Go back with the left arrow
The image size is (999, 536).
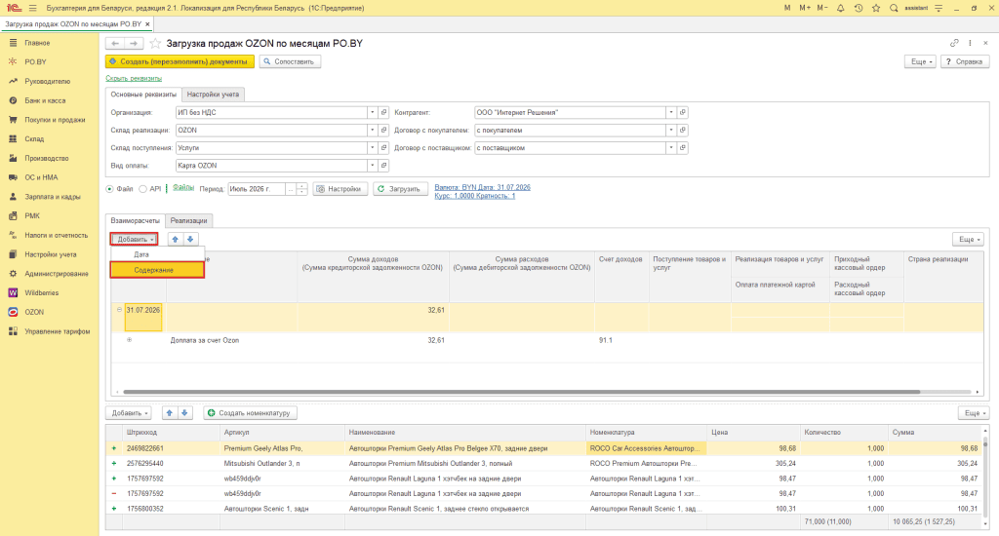[115, 43]
